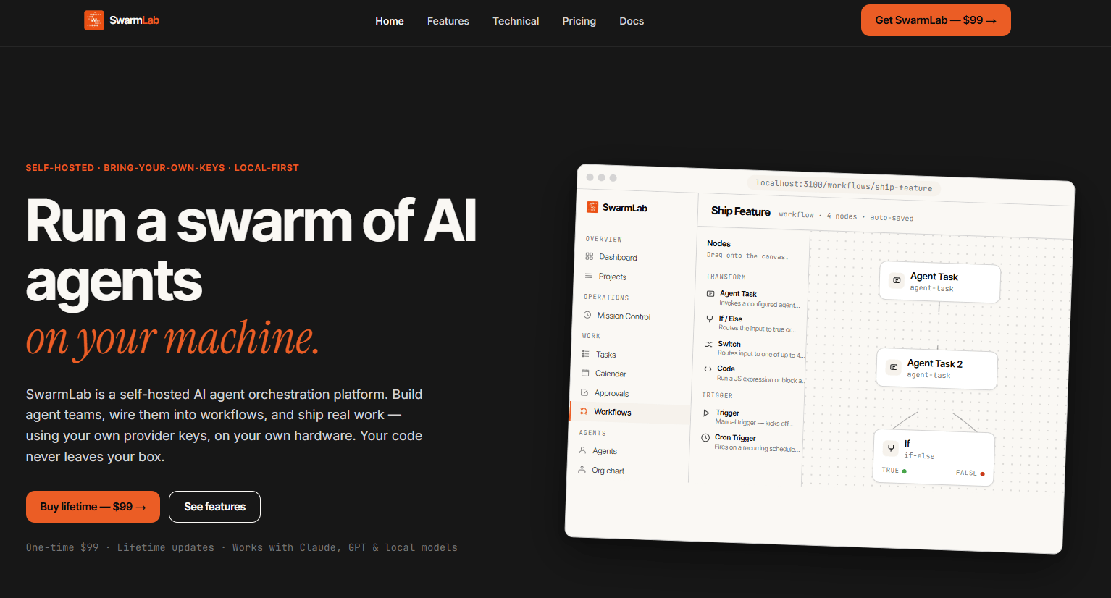Select Workflows label in mockup sidebar
Screen dimensions: 1111x598
[613, 412]
